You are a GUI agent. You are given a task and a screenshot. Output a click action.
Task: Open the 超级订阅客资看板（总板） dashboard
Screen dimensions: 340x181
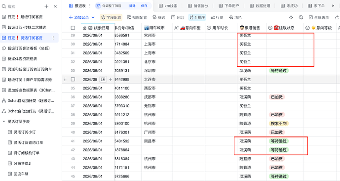pos(26,48)
